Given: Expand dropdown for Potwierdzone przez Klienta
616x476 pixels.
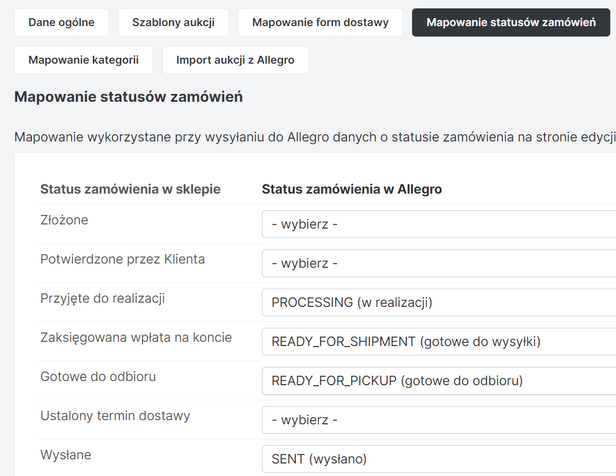Looking at the screenshot, I should pos(438,264).
